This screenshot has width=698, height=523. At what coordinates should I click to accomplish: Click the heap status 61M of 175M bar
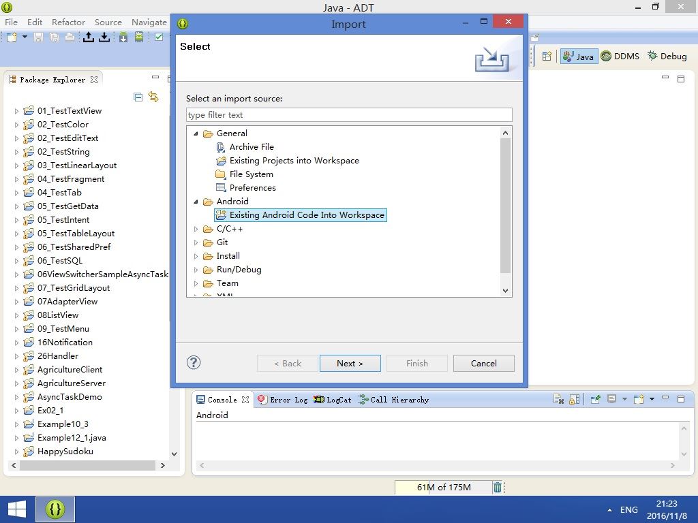(443, 488)
